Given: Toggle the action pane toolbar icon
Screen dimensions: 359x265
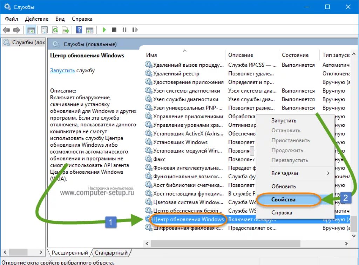Looking at the screenshot, I should click(x=90, y=30).
